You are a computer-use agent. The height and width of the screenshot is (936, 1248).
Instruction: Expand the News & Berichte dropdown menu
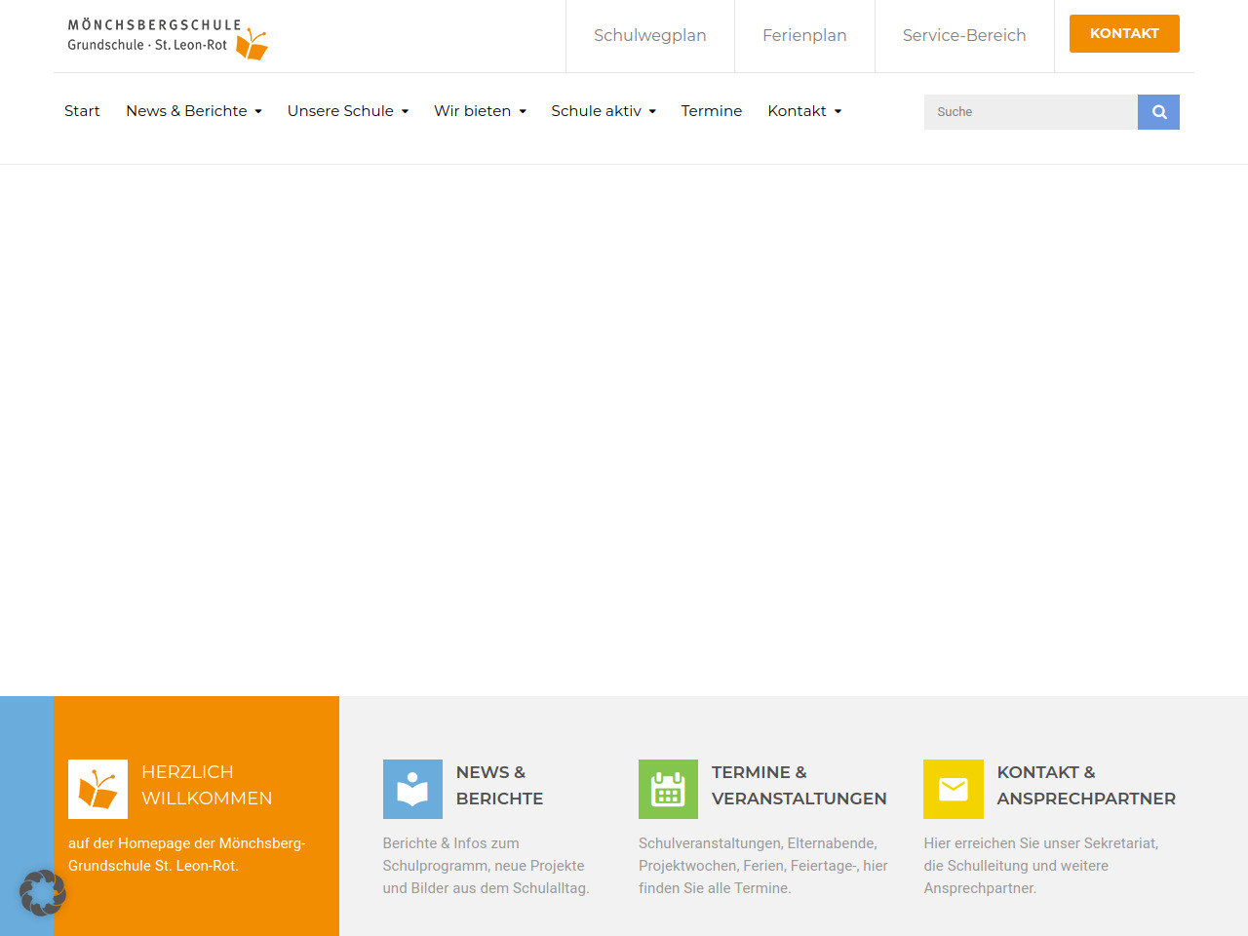pyautogui.click(x=194, y=111)
